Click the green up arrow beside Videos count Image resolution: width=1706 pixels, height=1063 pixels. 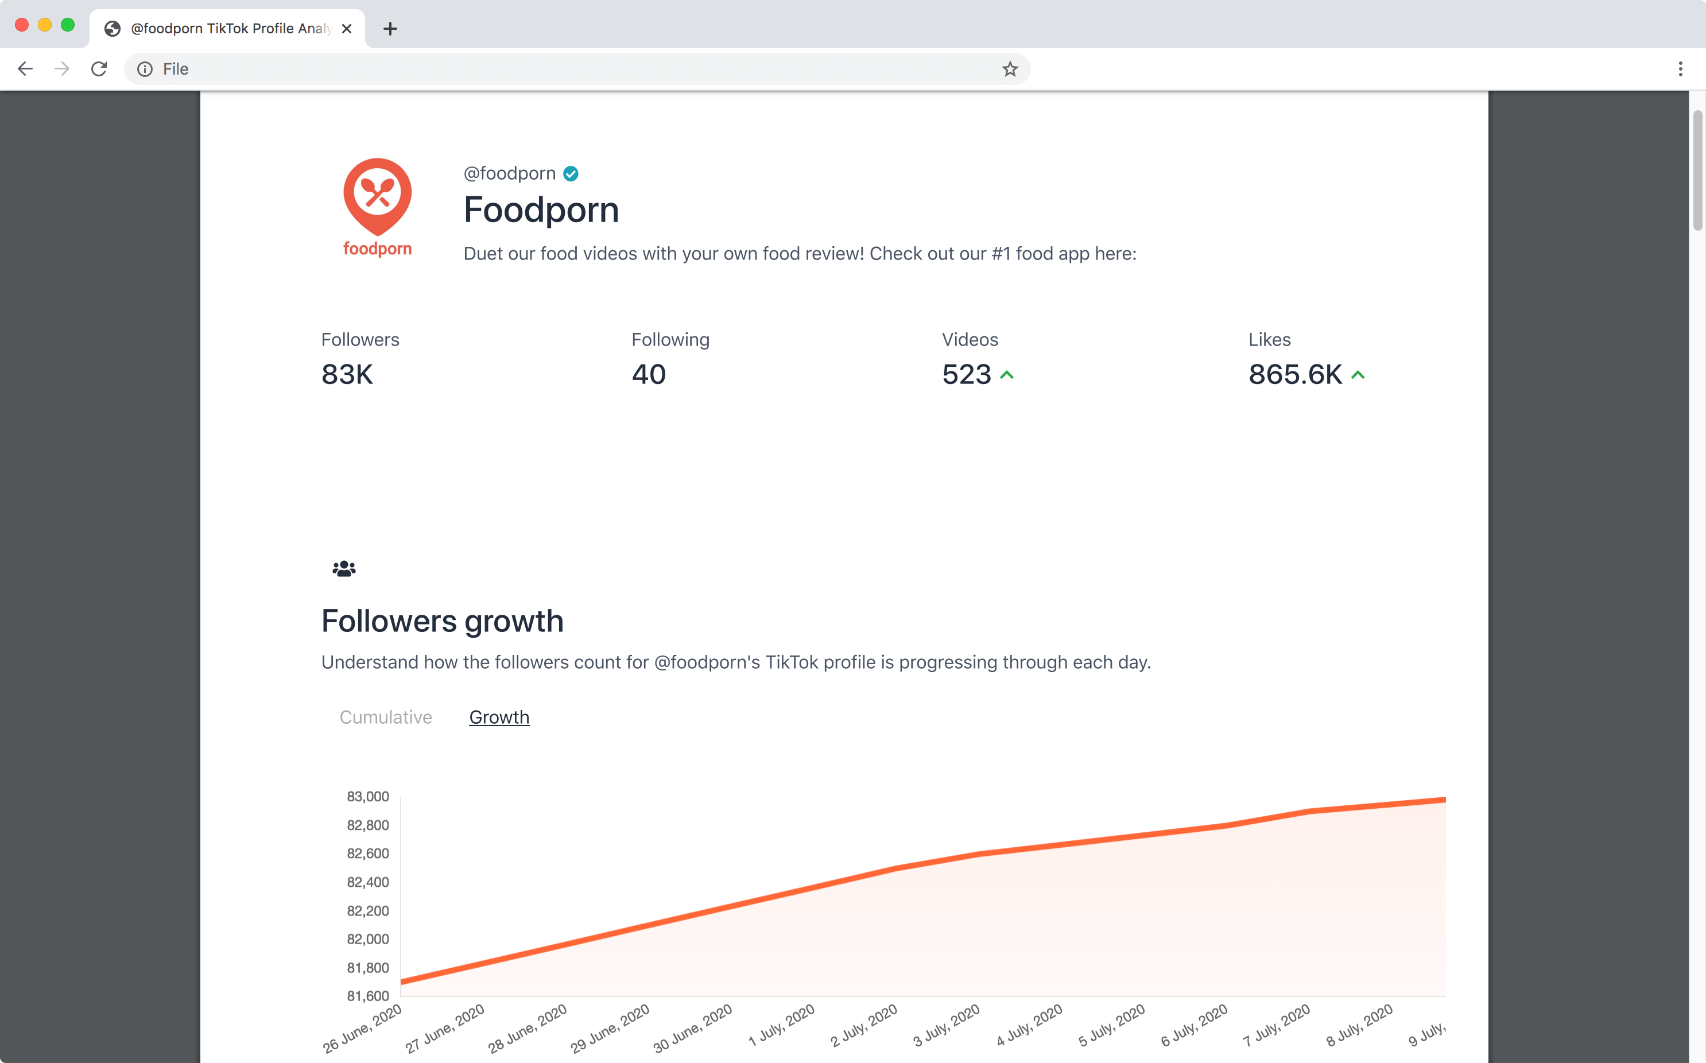pos(1007,375)
